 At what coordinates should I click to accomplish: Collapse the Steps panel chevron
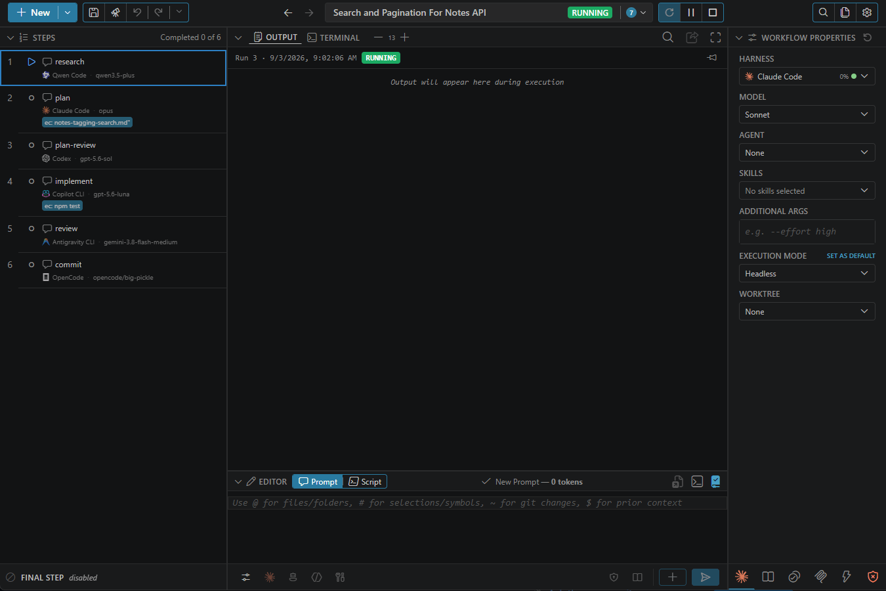10,37
